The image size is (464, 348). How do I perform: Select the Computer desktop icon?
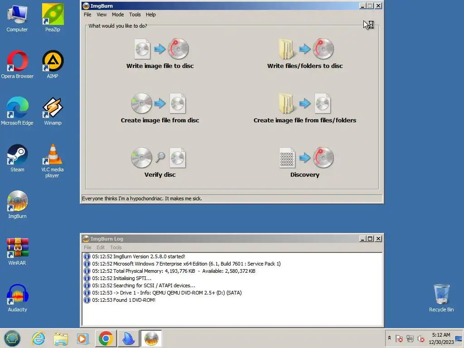17,18
